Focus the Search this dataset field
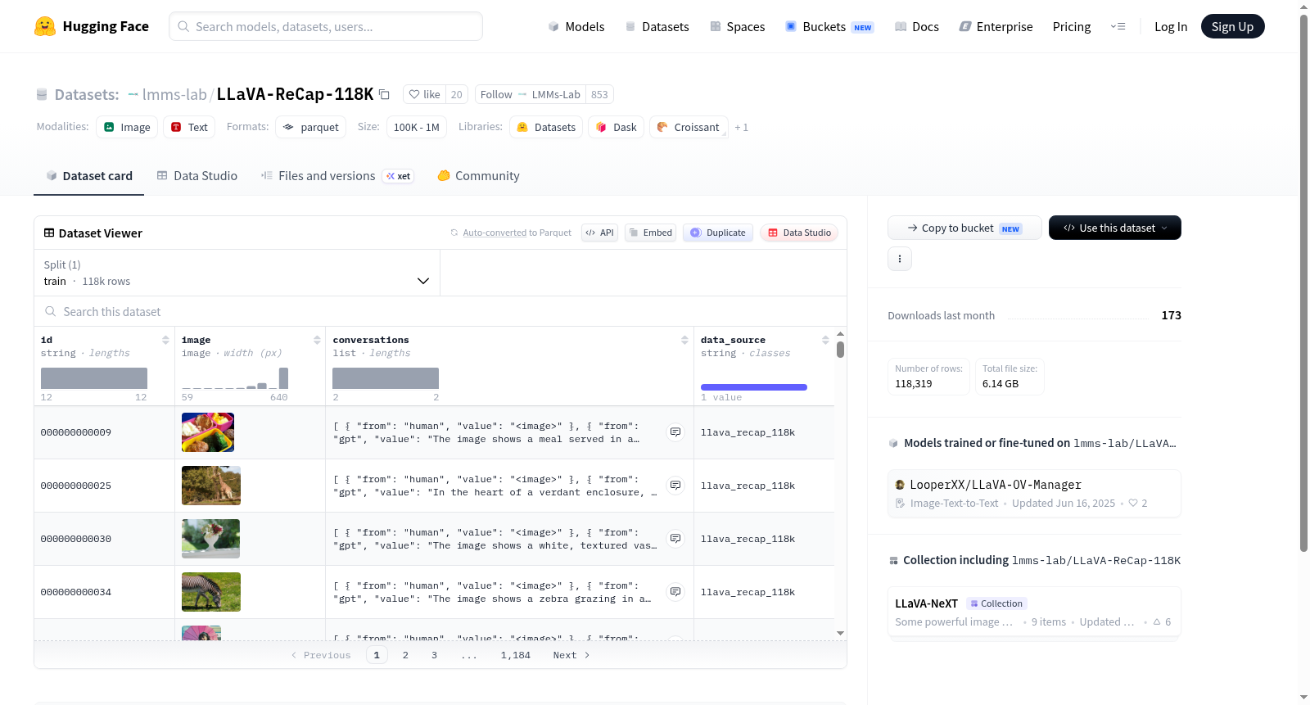This screenshot has height=705, width=1310. coord(440,312)
